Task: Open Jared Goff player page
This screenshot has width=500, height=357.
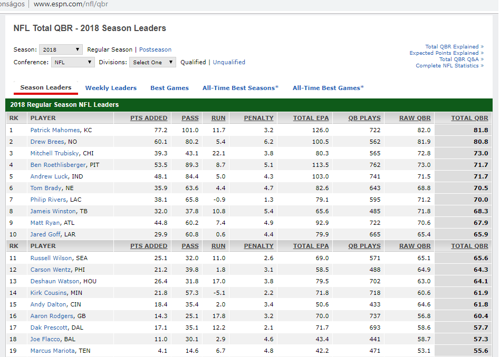Action: (x=45, y=234)
